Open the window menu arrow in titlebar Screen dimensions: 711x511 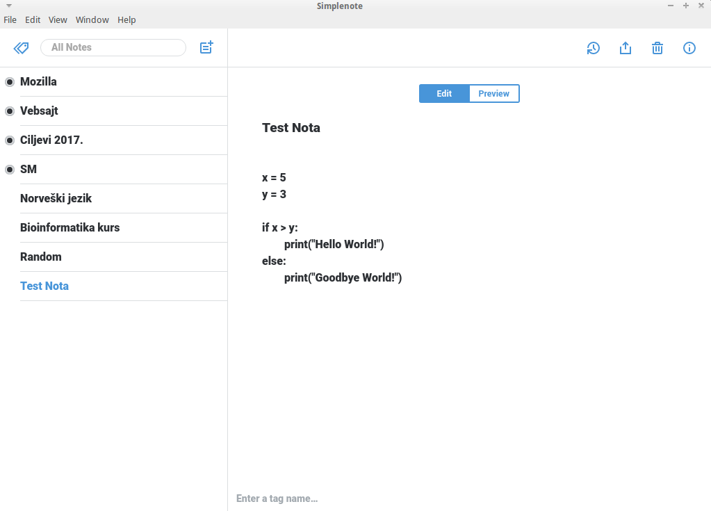coord(8,6)
